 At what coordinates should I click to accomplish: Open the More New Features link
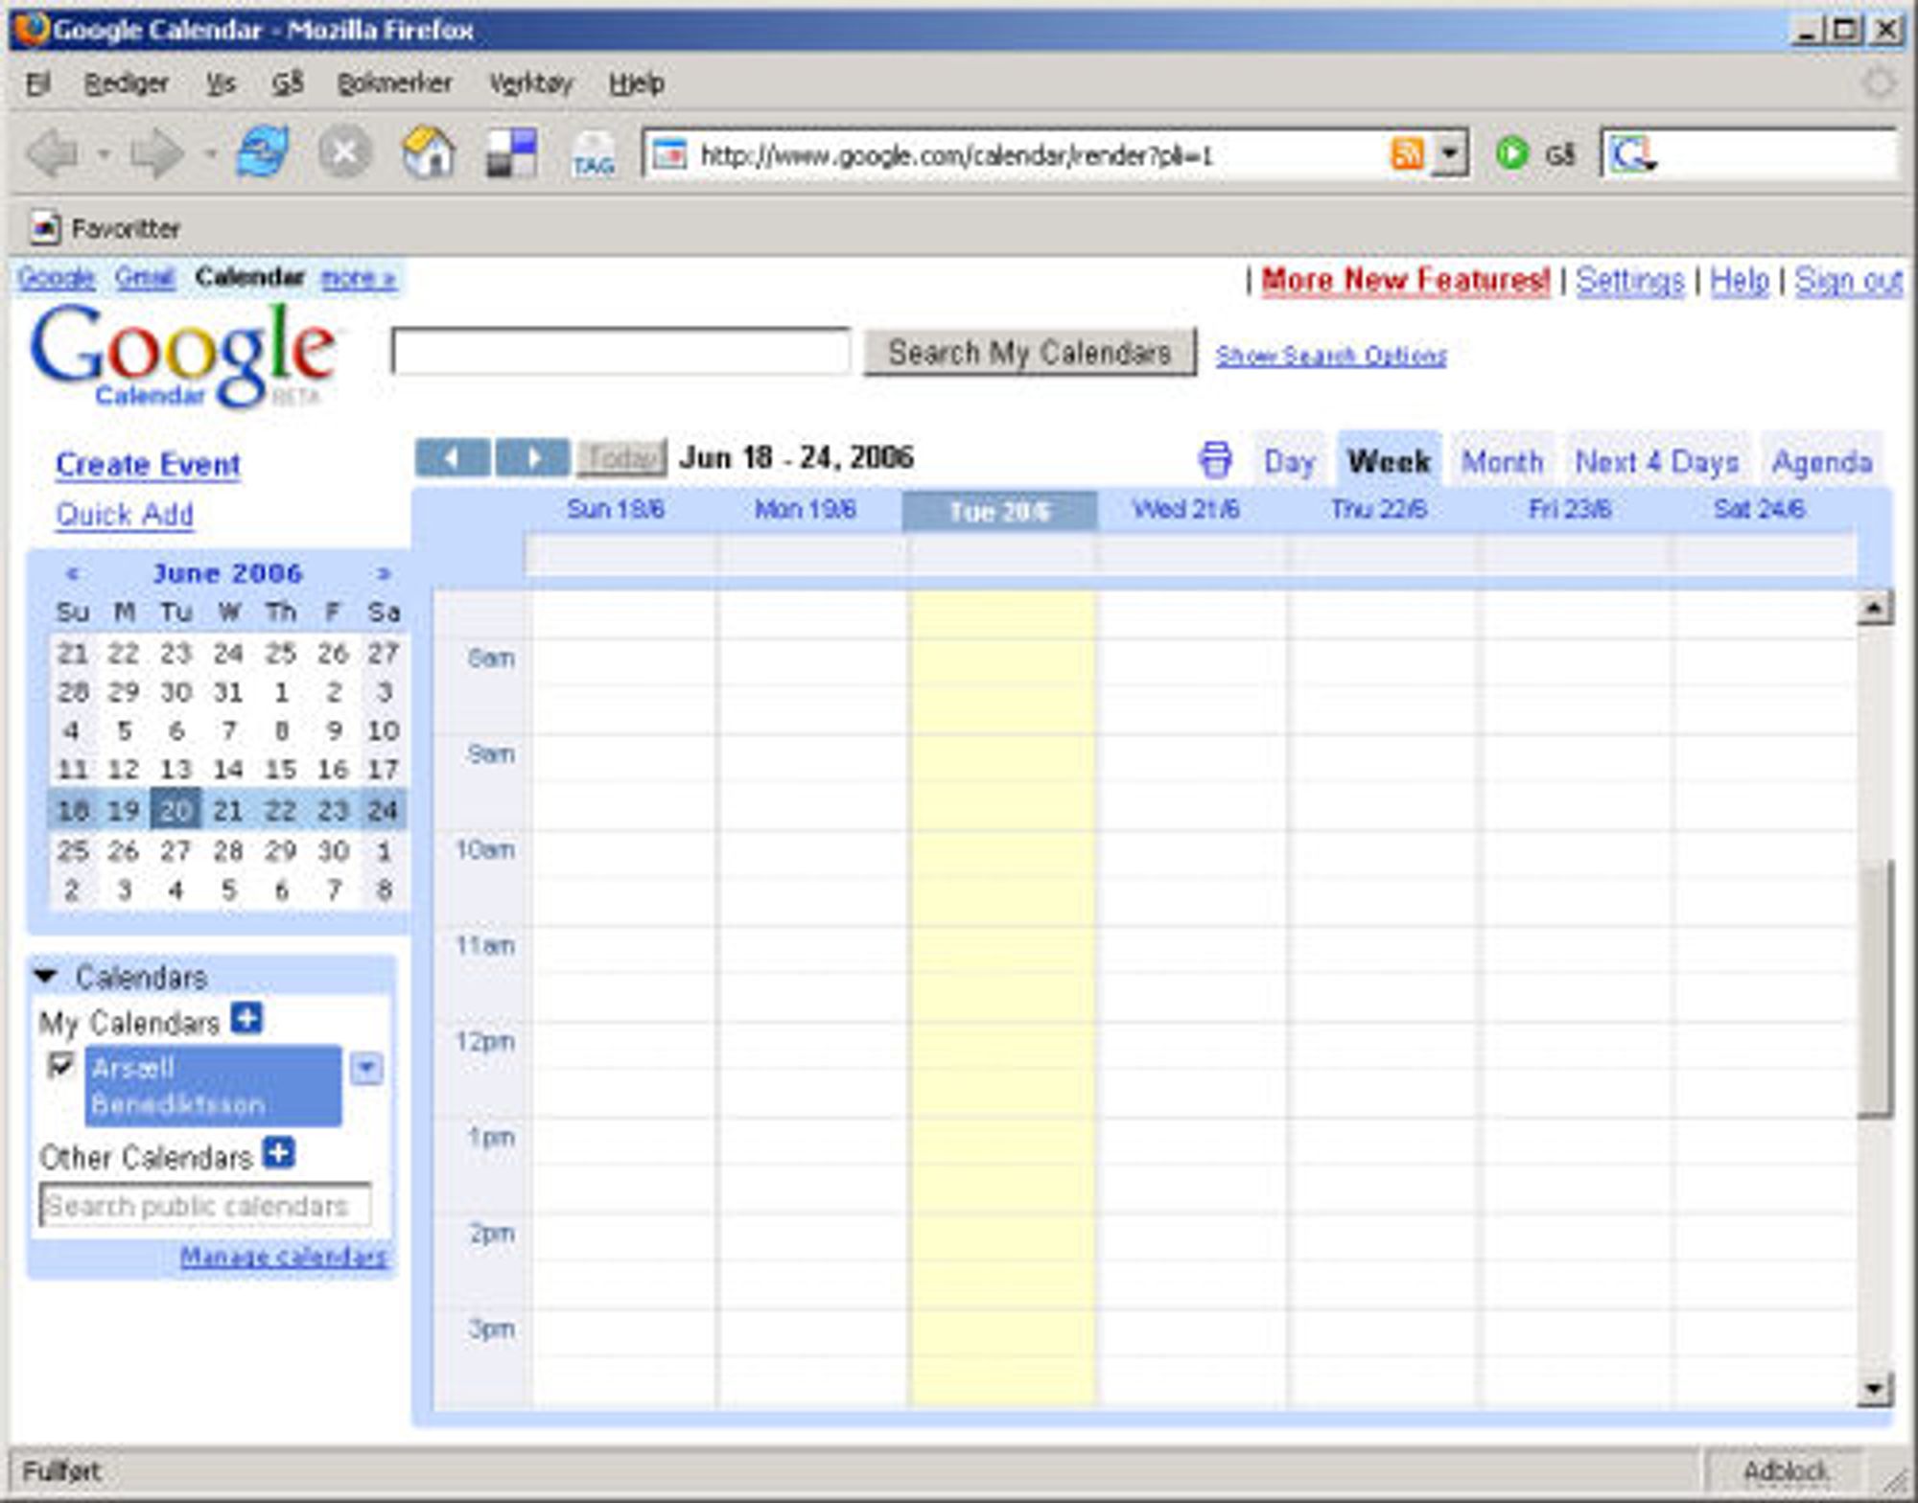point(1405,280)
